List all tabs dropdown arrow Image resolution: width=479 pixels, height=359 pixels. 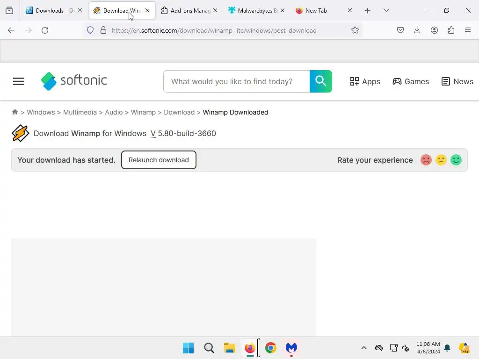coord(386,10)
